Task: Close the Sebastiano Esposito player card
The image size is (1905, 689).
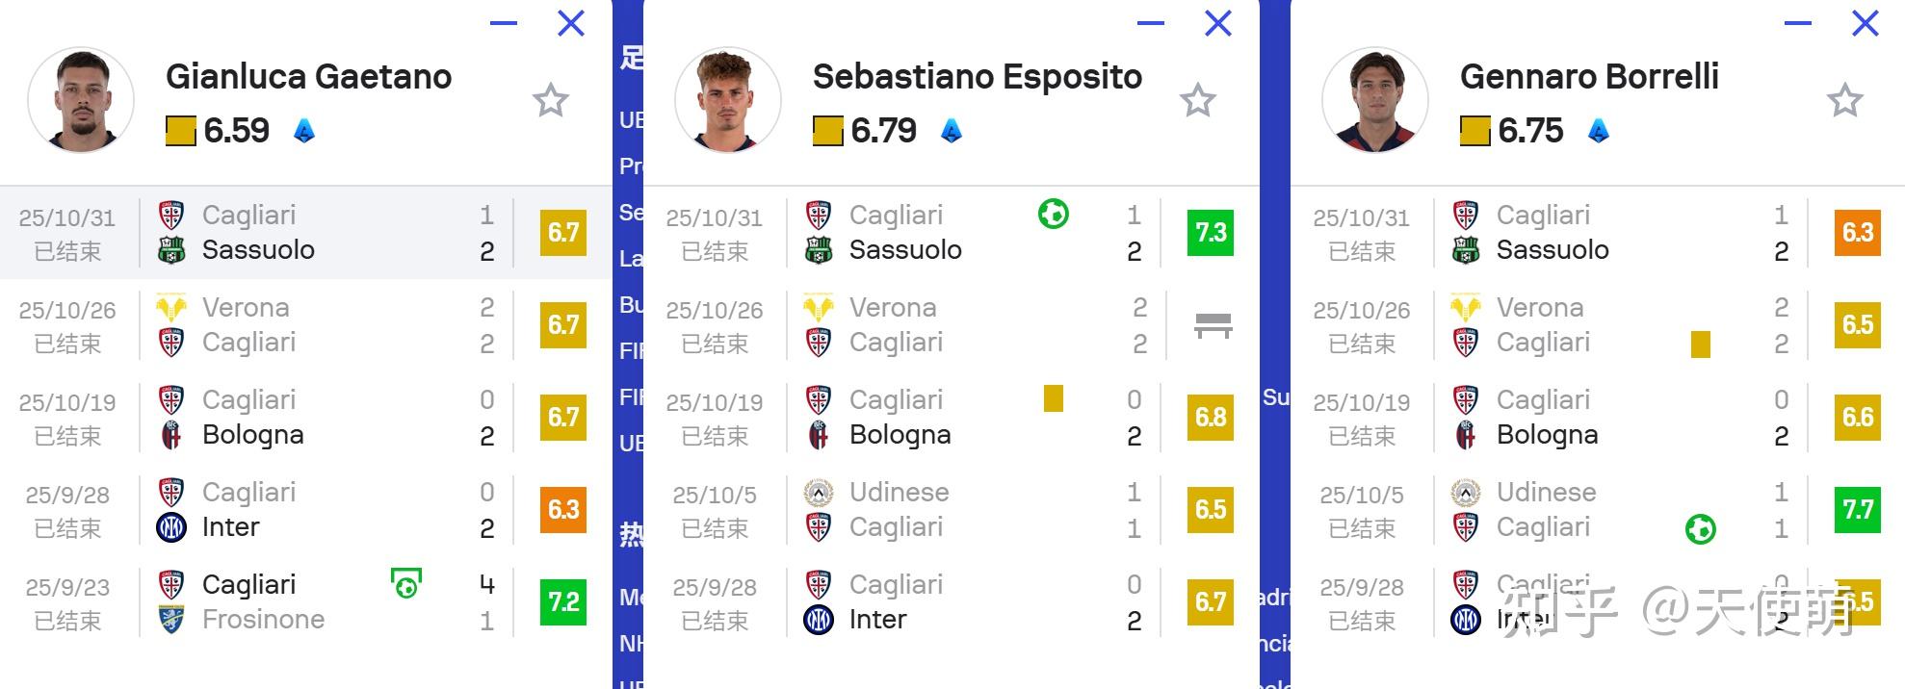Action: tap(1218, 23)
